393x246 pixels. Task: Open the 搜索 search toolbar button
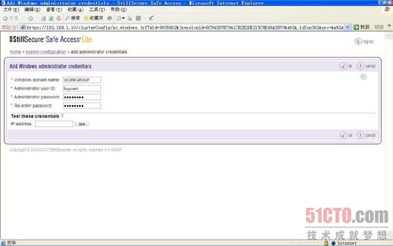(73, 18)
